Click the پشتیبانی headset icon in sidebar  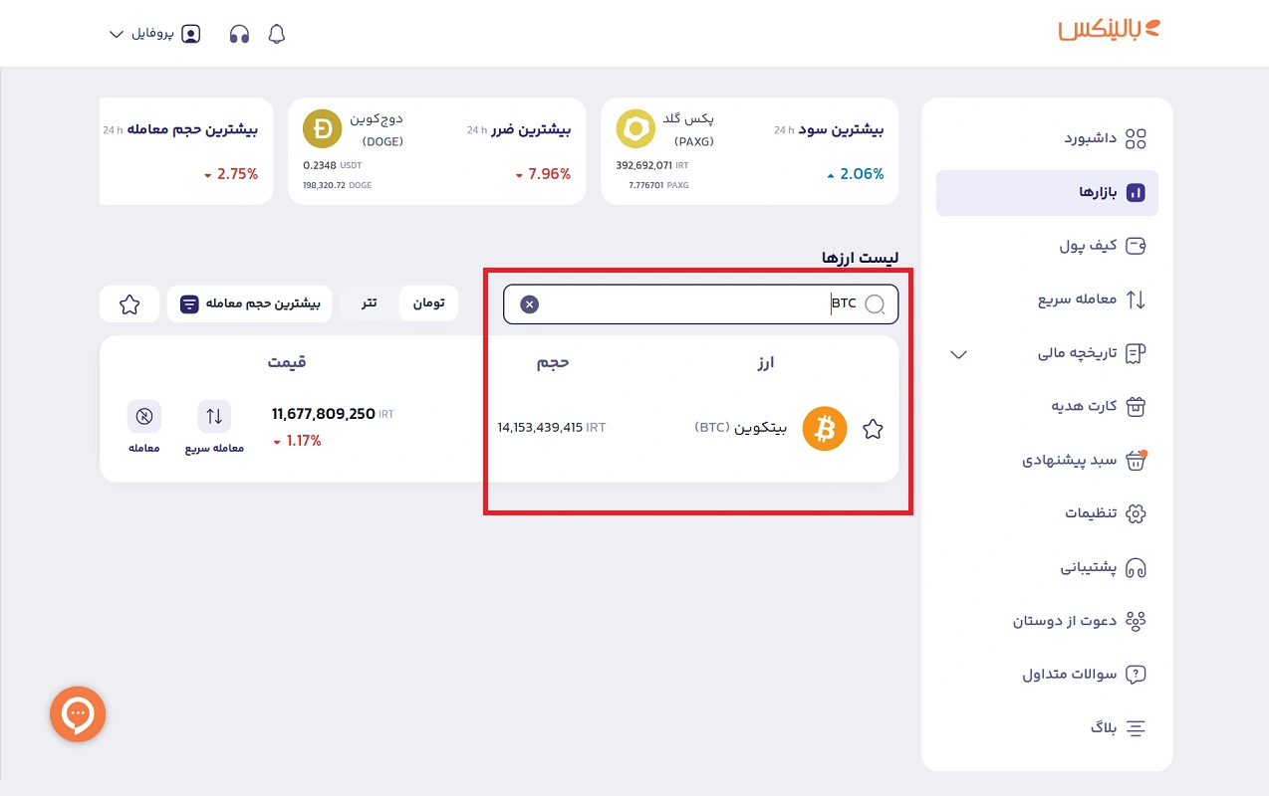click(x=1136, y=567)
